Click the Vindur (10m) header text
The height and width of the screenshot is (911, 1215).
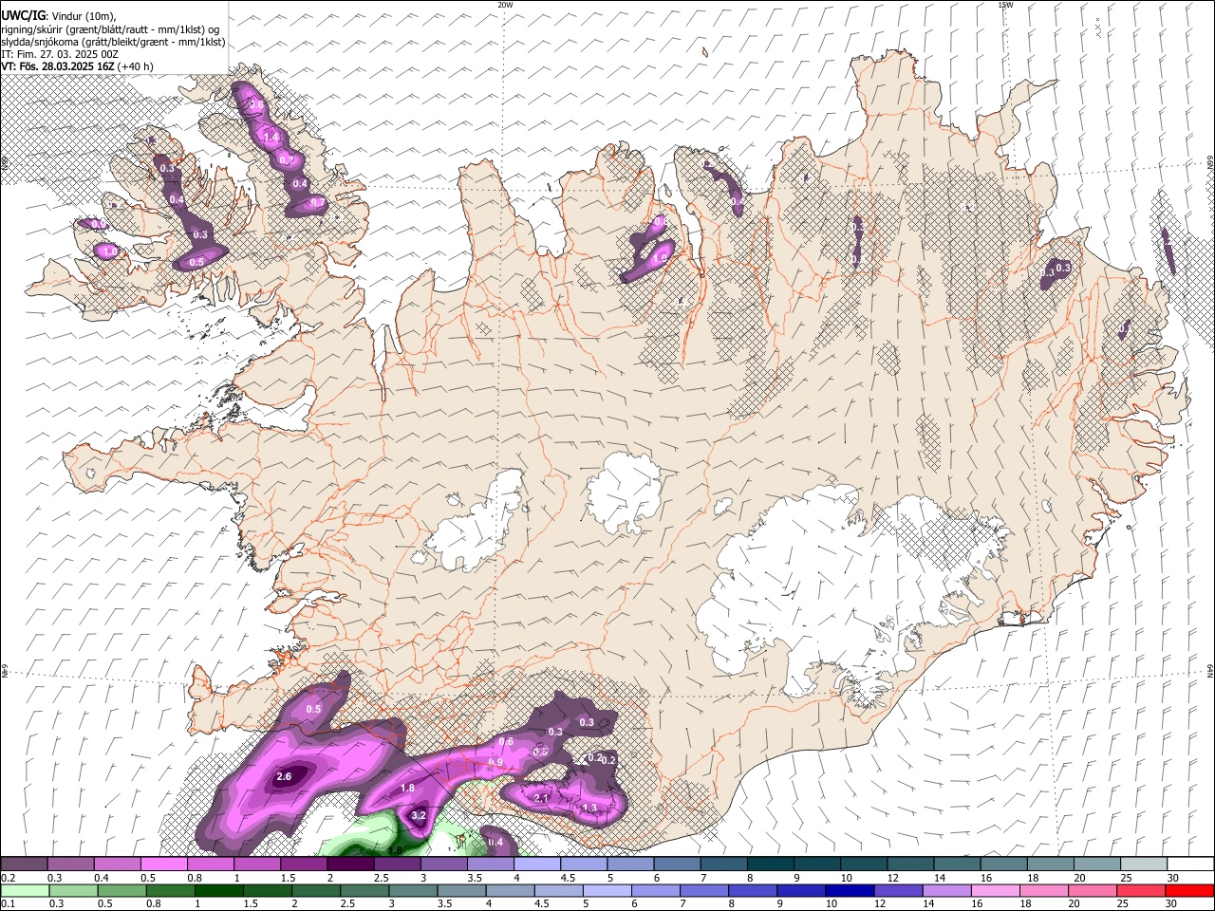(x=82, y=16)
